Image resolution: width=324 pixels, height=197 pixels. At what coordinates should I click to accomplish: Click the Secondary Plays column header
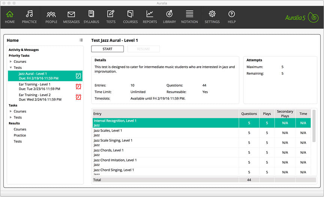click(x=285, y=114)
